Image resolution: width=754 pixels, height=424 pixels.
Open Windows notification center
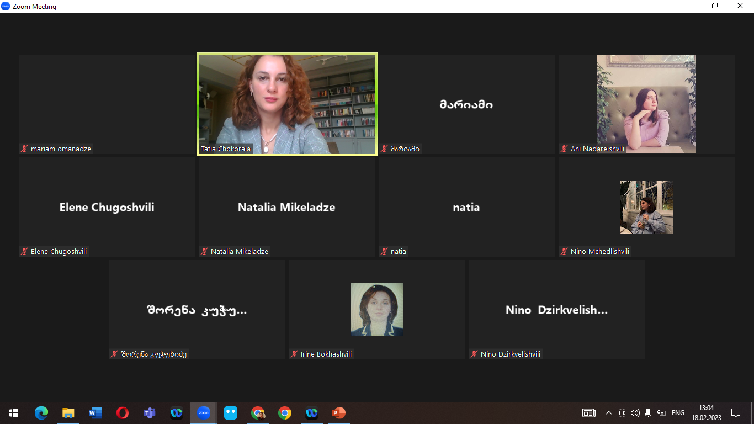click(x=735, y=413)
